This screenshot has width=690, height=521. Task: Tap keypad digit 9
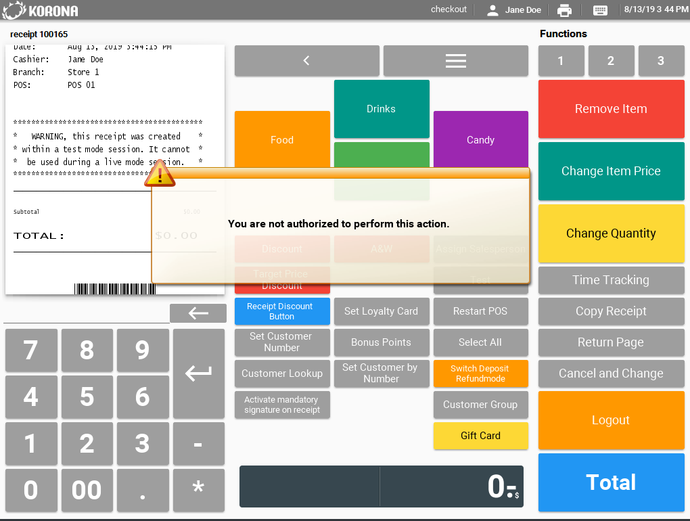click(x=143, y=350)
